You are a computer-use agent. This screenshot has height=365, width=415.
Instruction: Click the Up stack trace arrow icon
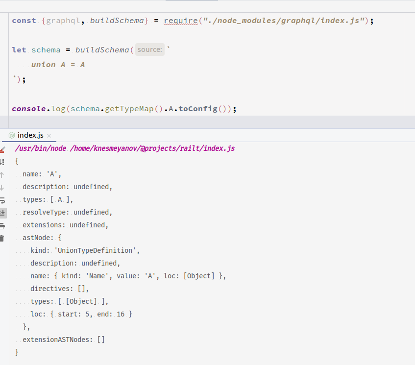tap(2, 175)
